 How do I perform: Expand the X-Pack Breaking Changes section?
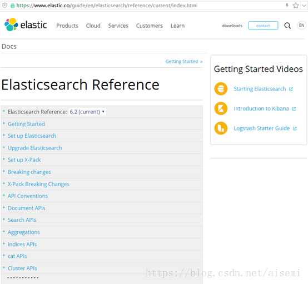[4, 183]
